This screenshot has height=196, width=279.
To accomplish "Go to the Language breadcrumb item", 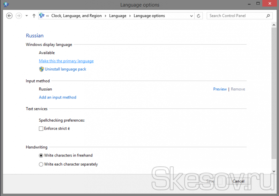I will 118,16.
